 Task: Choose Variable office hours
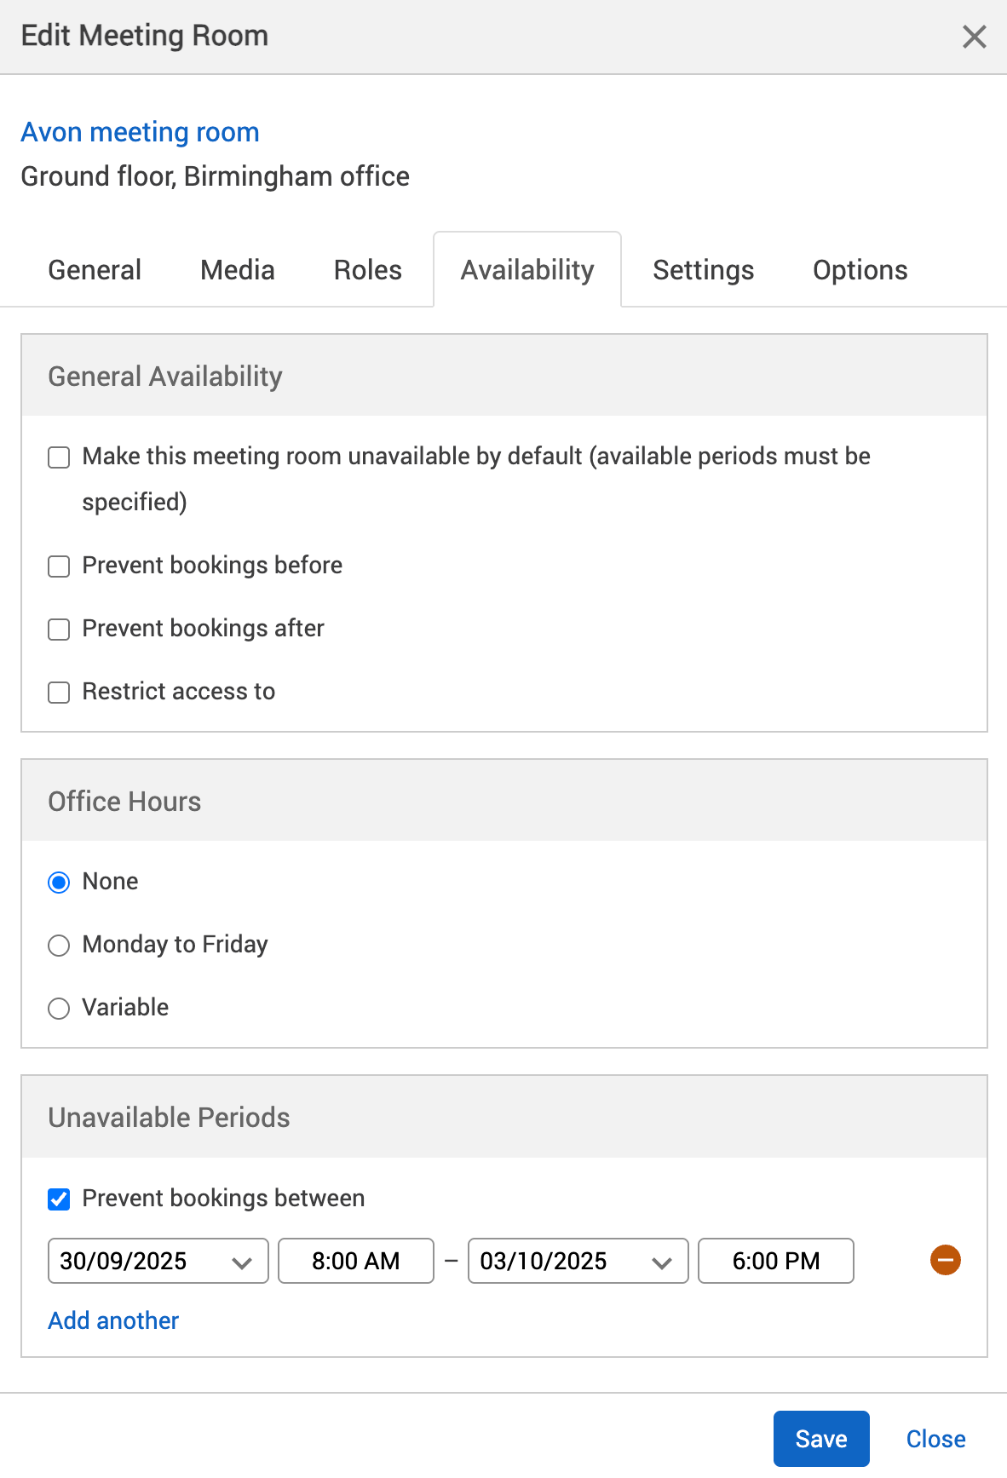tap(58, 1009)
